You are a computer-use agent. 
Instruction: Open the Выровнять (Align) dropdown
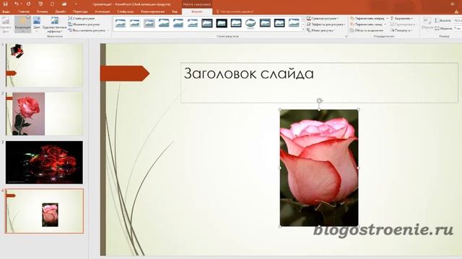click(402, 18)
